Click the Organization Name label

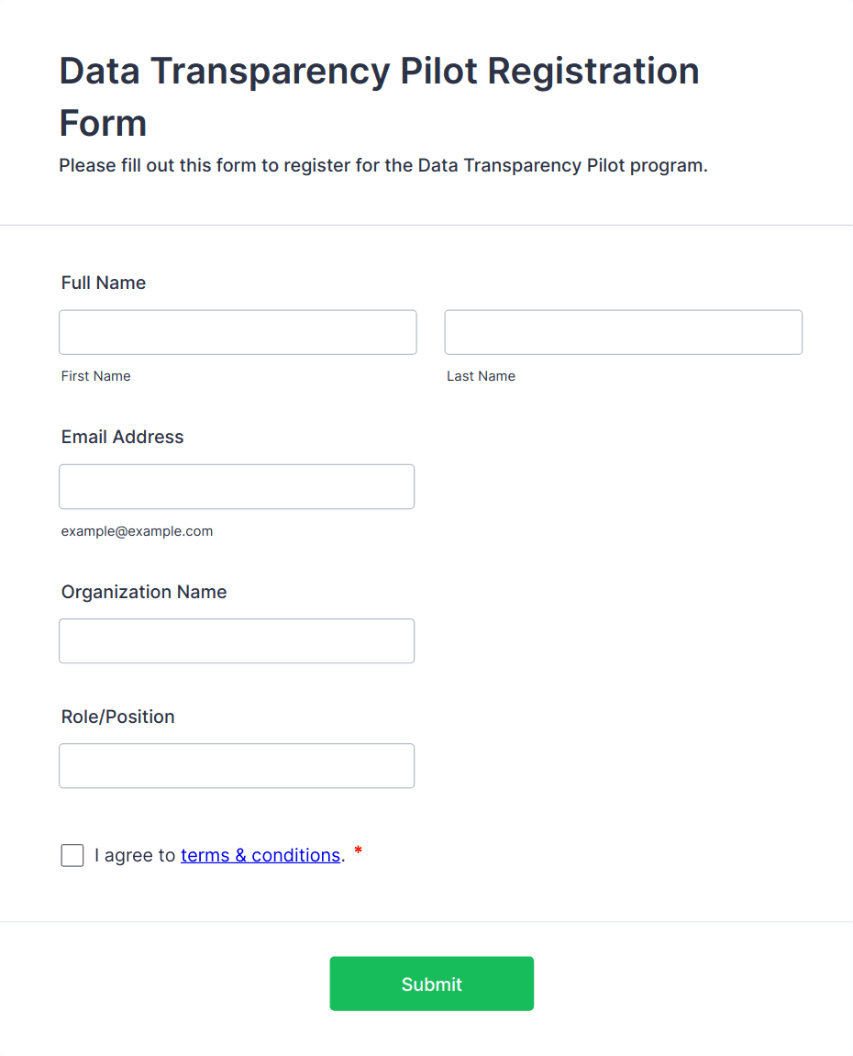tap(144, 592)
